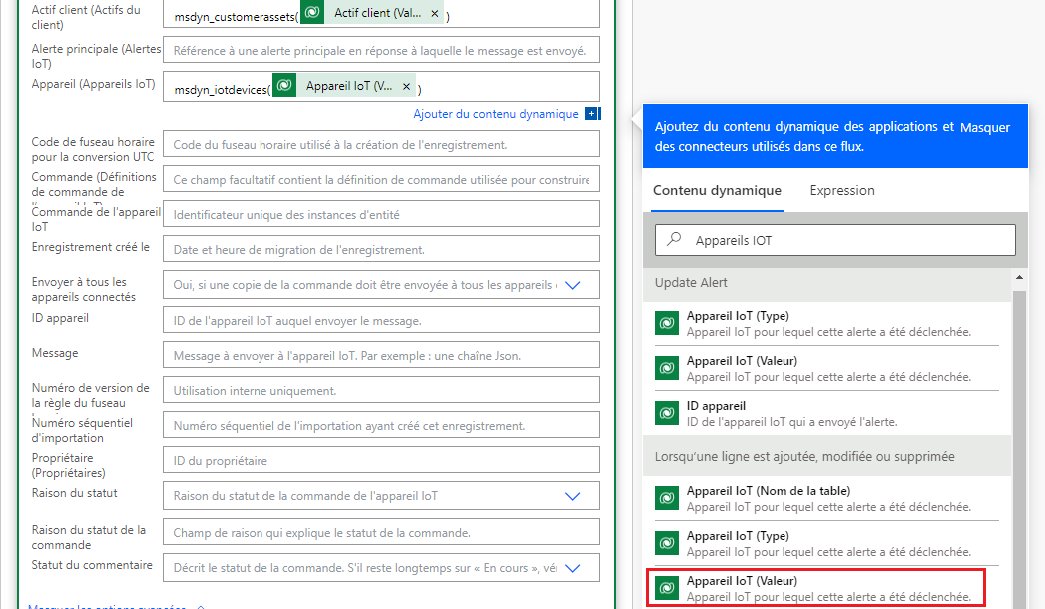Image resolution: width=1045 pixels, height=609 pixels.
Task: Click the Enregistrement créé le field
Action: click(x=380, y=250)
